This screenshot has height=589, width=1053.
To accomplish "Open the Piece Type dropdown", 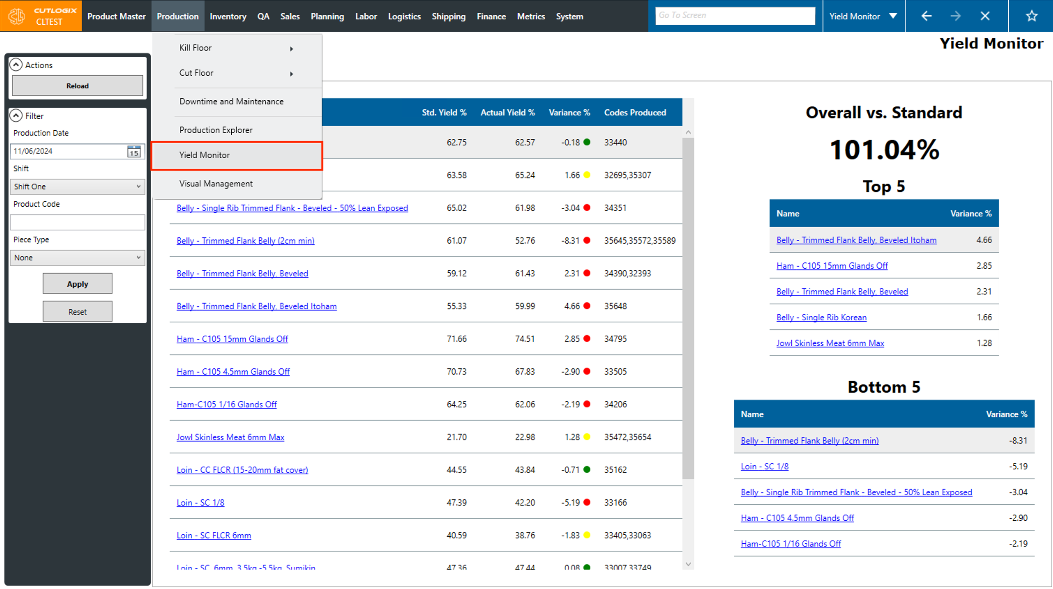I will click(x=77, y=258).
